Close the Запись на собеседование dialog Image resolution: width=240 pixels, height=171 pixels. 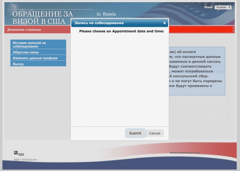164,23
